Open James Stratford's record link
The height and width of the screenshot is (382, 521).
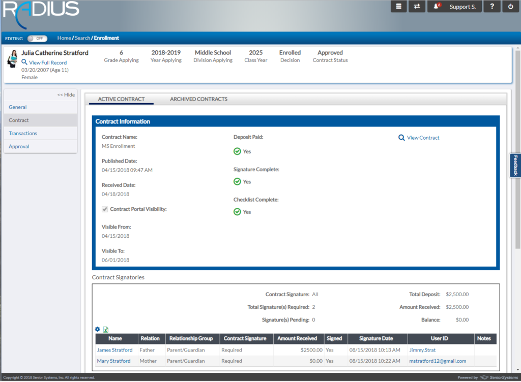[x=114, y=350]
